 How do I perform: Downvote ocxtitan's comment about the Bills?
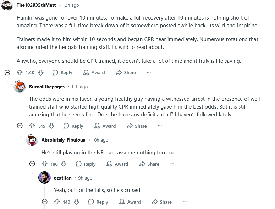click(x=76, y=202)
